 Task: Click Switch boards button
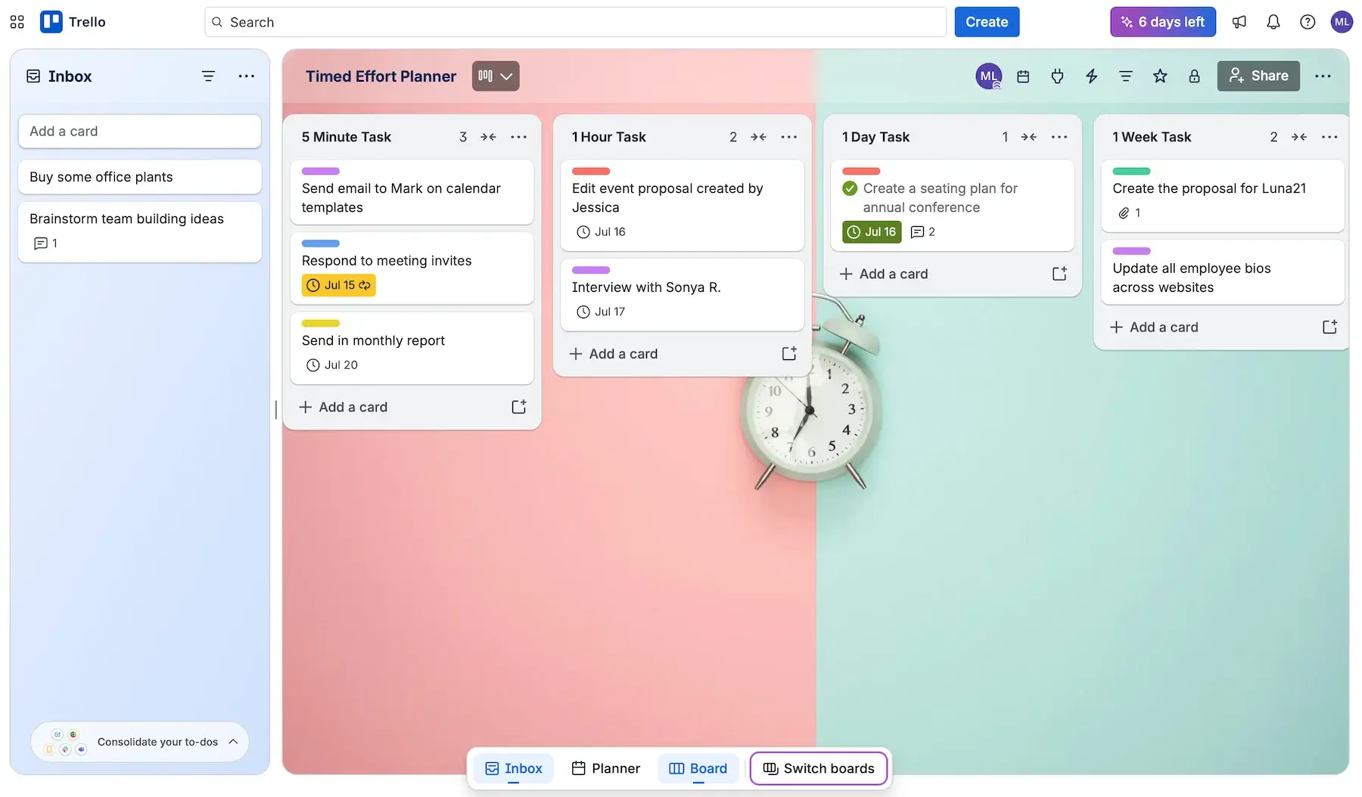click(x=819, y=768)
